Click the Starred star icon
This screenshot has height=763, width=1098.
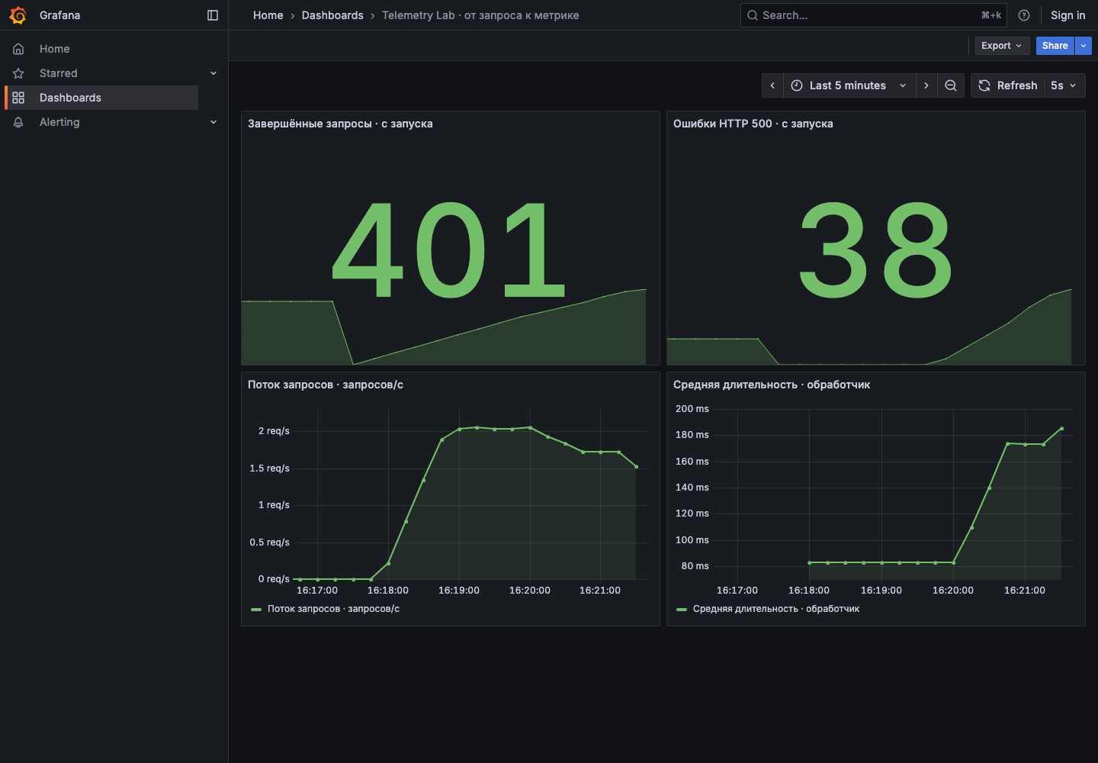click(x=18, y=73)
